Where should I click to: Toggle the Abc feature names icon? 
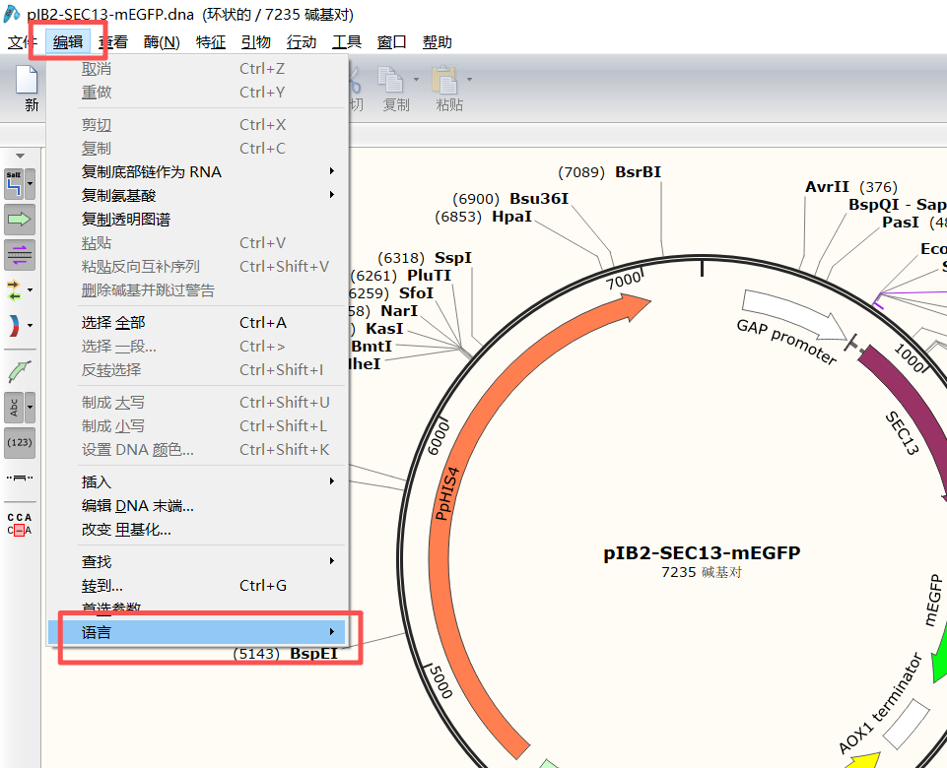coord(14,408)
